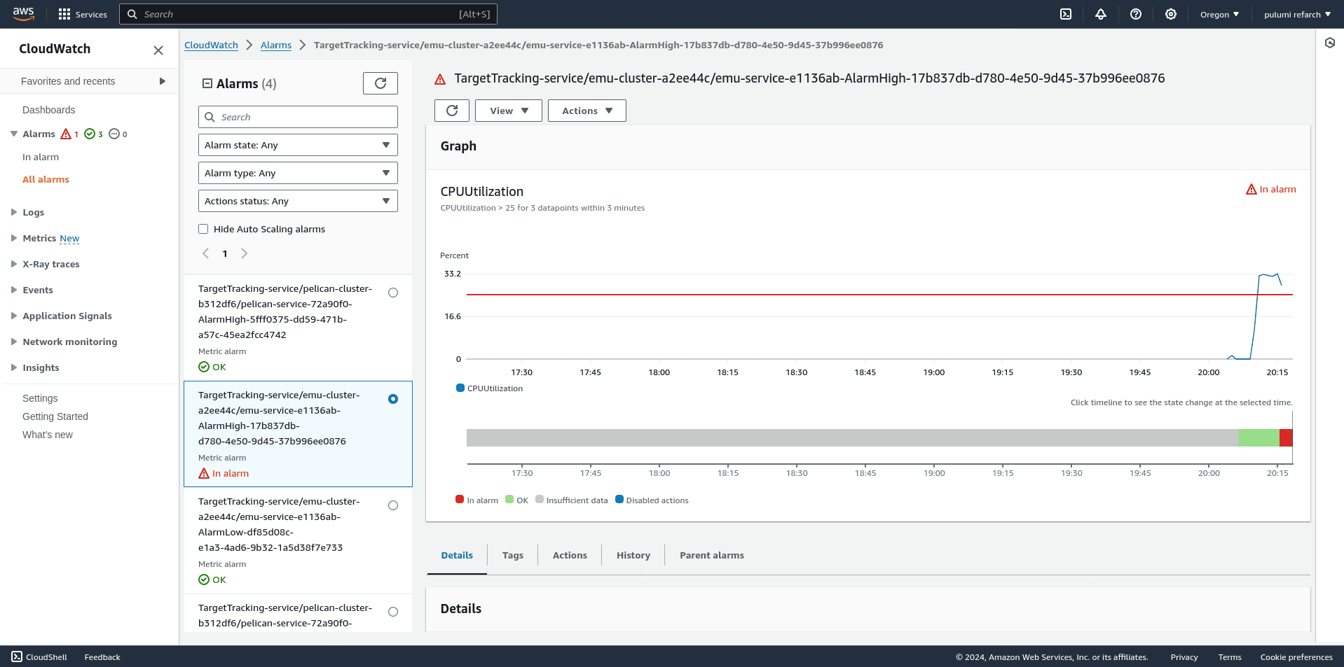
Task: Refresh the alarms list panel
Action: (x=380, y=83)
